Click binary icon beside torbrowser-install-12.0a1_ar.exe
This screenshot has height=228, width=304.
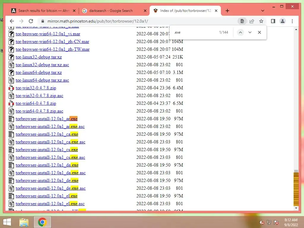click(x=11, y=119)
